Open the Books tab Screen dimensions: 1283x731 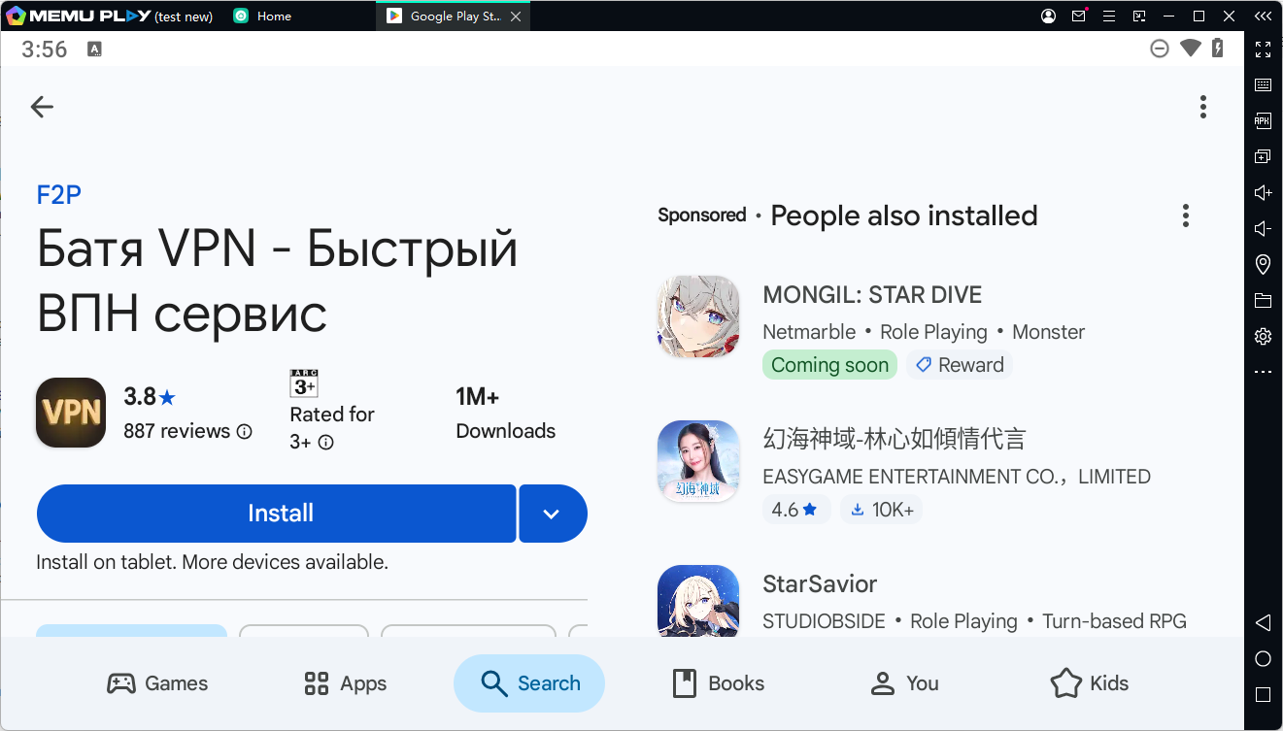(719, 683)
